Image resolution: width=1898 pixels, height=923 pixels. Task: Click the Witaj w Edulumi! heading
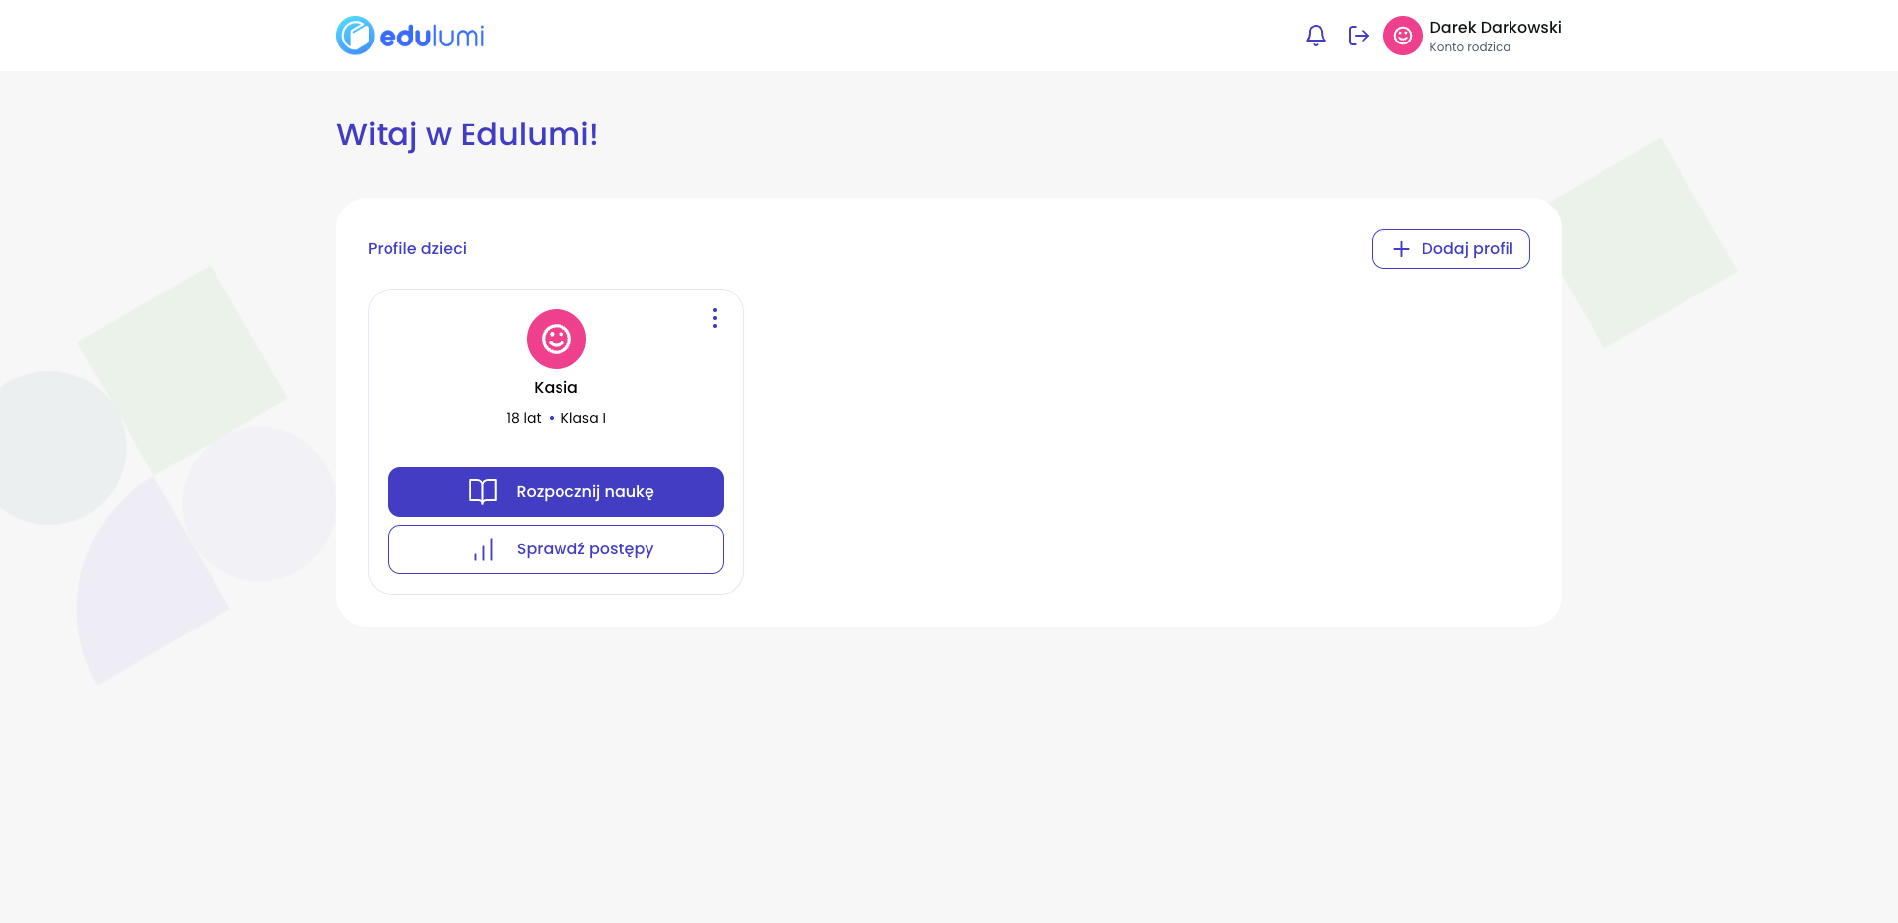click(467, 134)
